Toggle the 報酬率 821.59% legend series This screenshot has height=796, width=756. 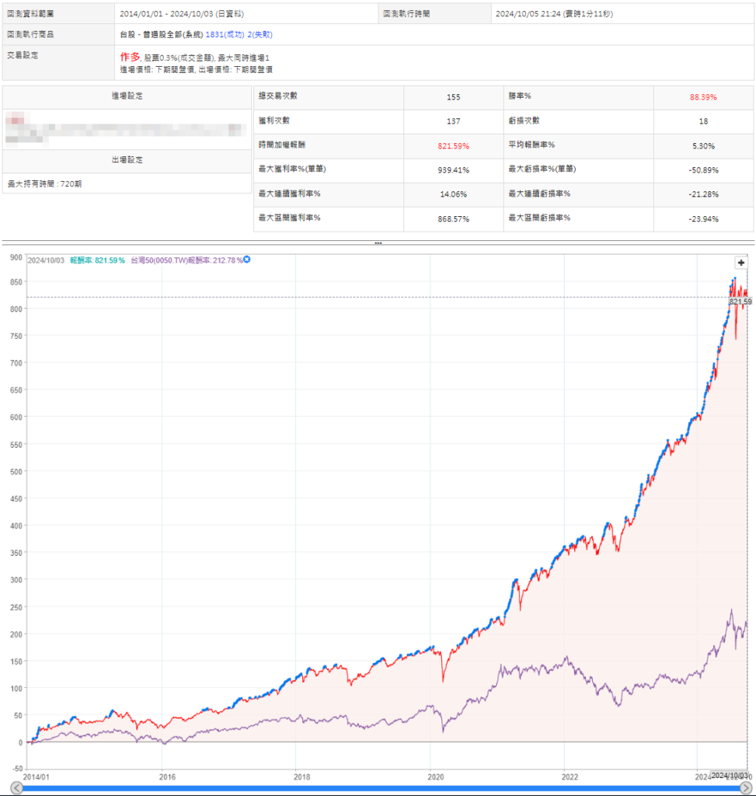[97, 260]
